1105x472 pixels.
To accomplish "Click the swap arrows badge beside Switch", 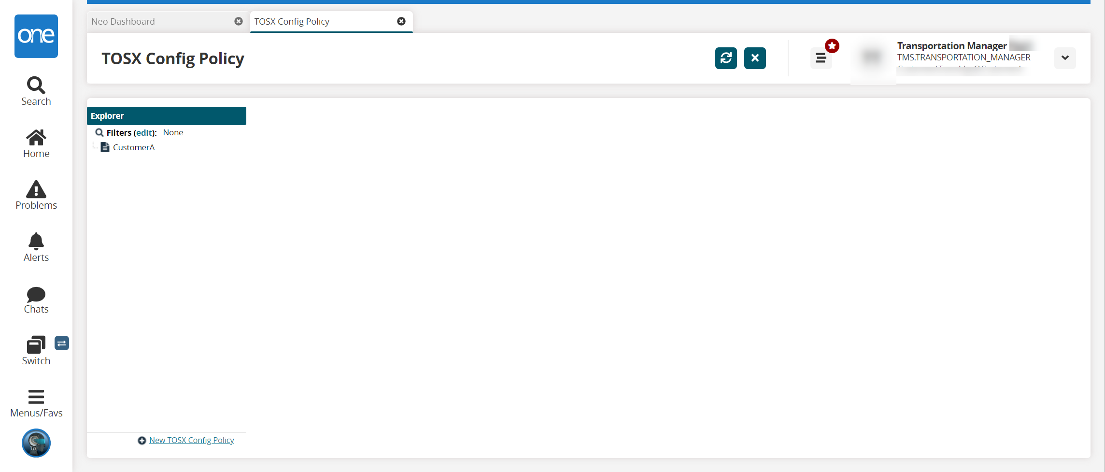I will 62,343.
